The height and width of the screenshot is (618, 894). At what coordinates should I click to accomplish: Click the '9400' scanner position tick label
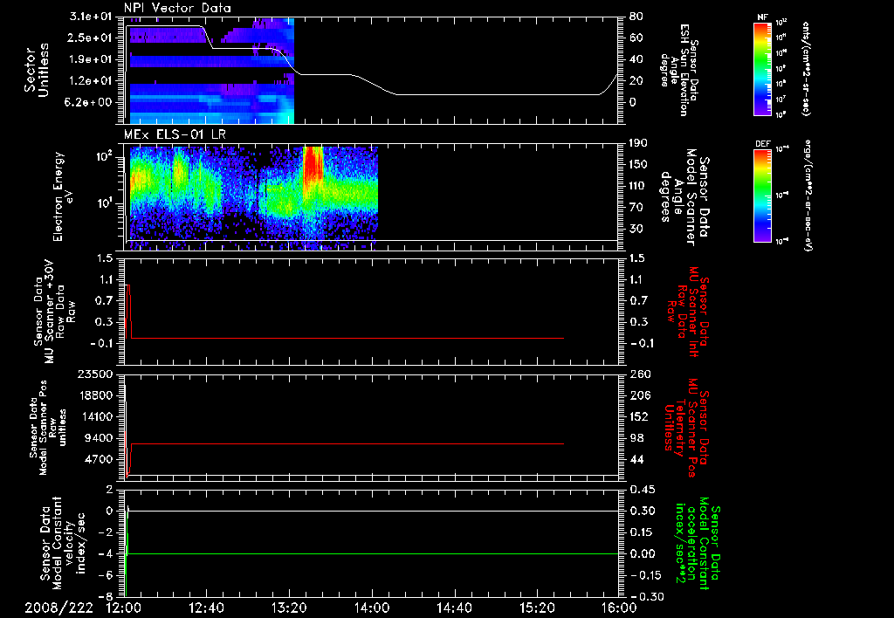click(98, 438)
